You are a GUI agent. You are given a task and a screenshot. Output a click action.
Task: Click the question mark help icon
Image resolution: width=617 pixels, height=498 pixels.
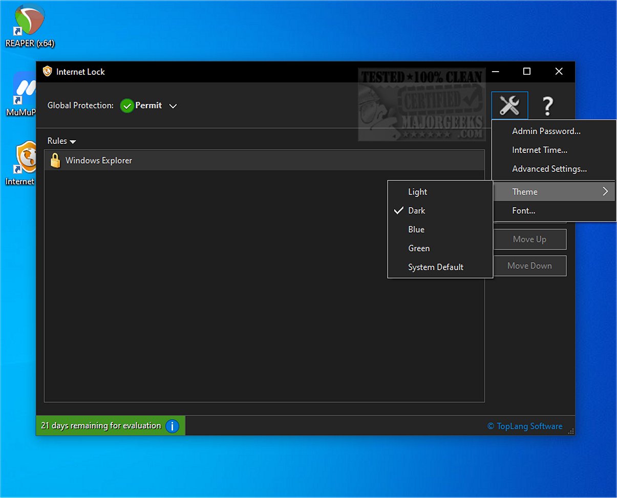coord(547,105)
